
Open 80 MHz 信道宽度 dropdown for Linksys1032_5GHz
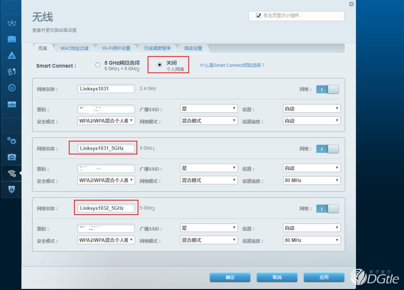(312, 240)
